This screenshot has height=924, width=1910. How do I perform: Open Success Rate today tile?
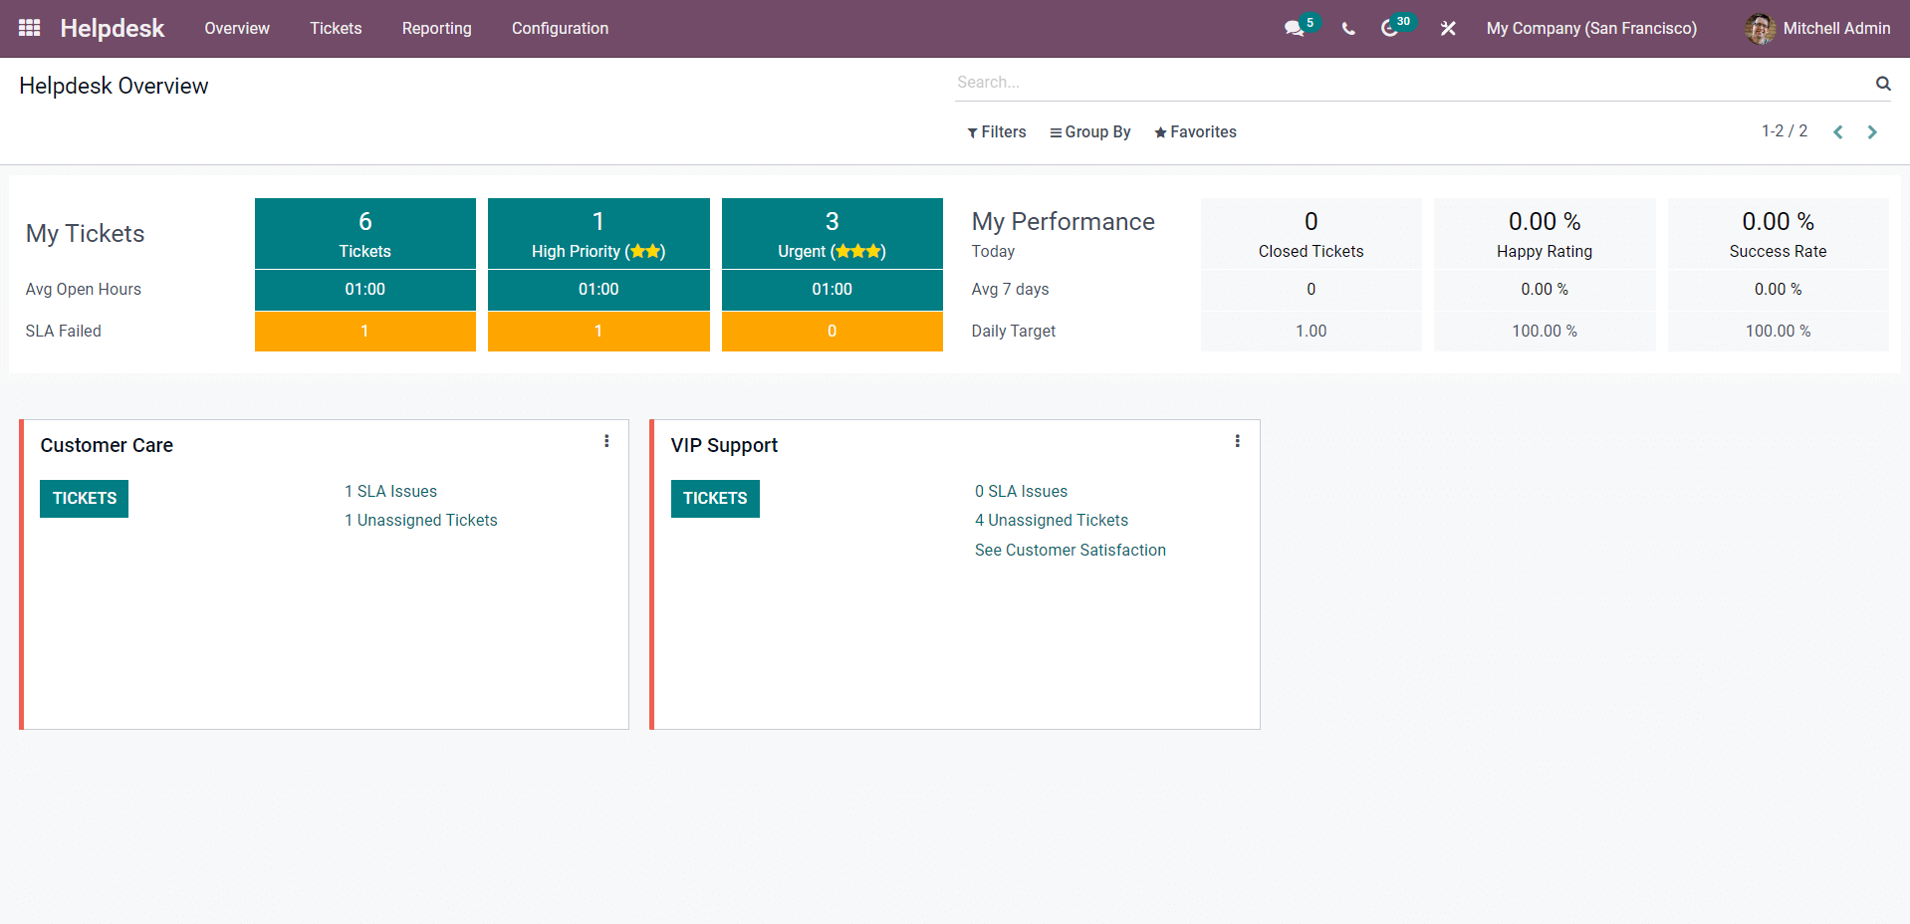pos(1779,233)
